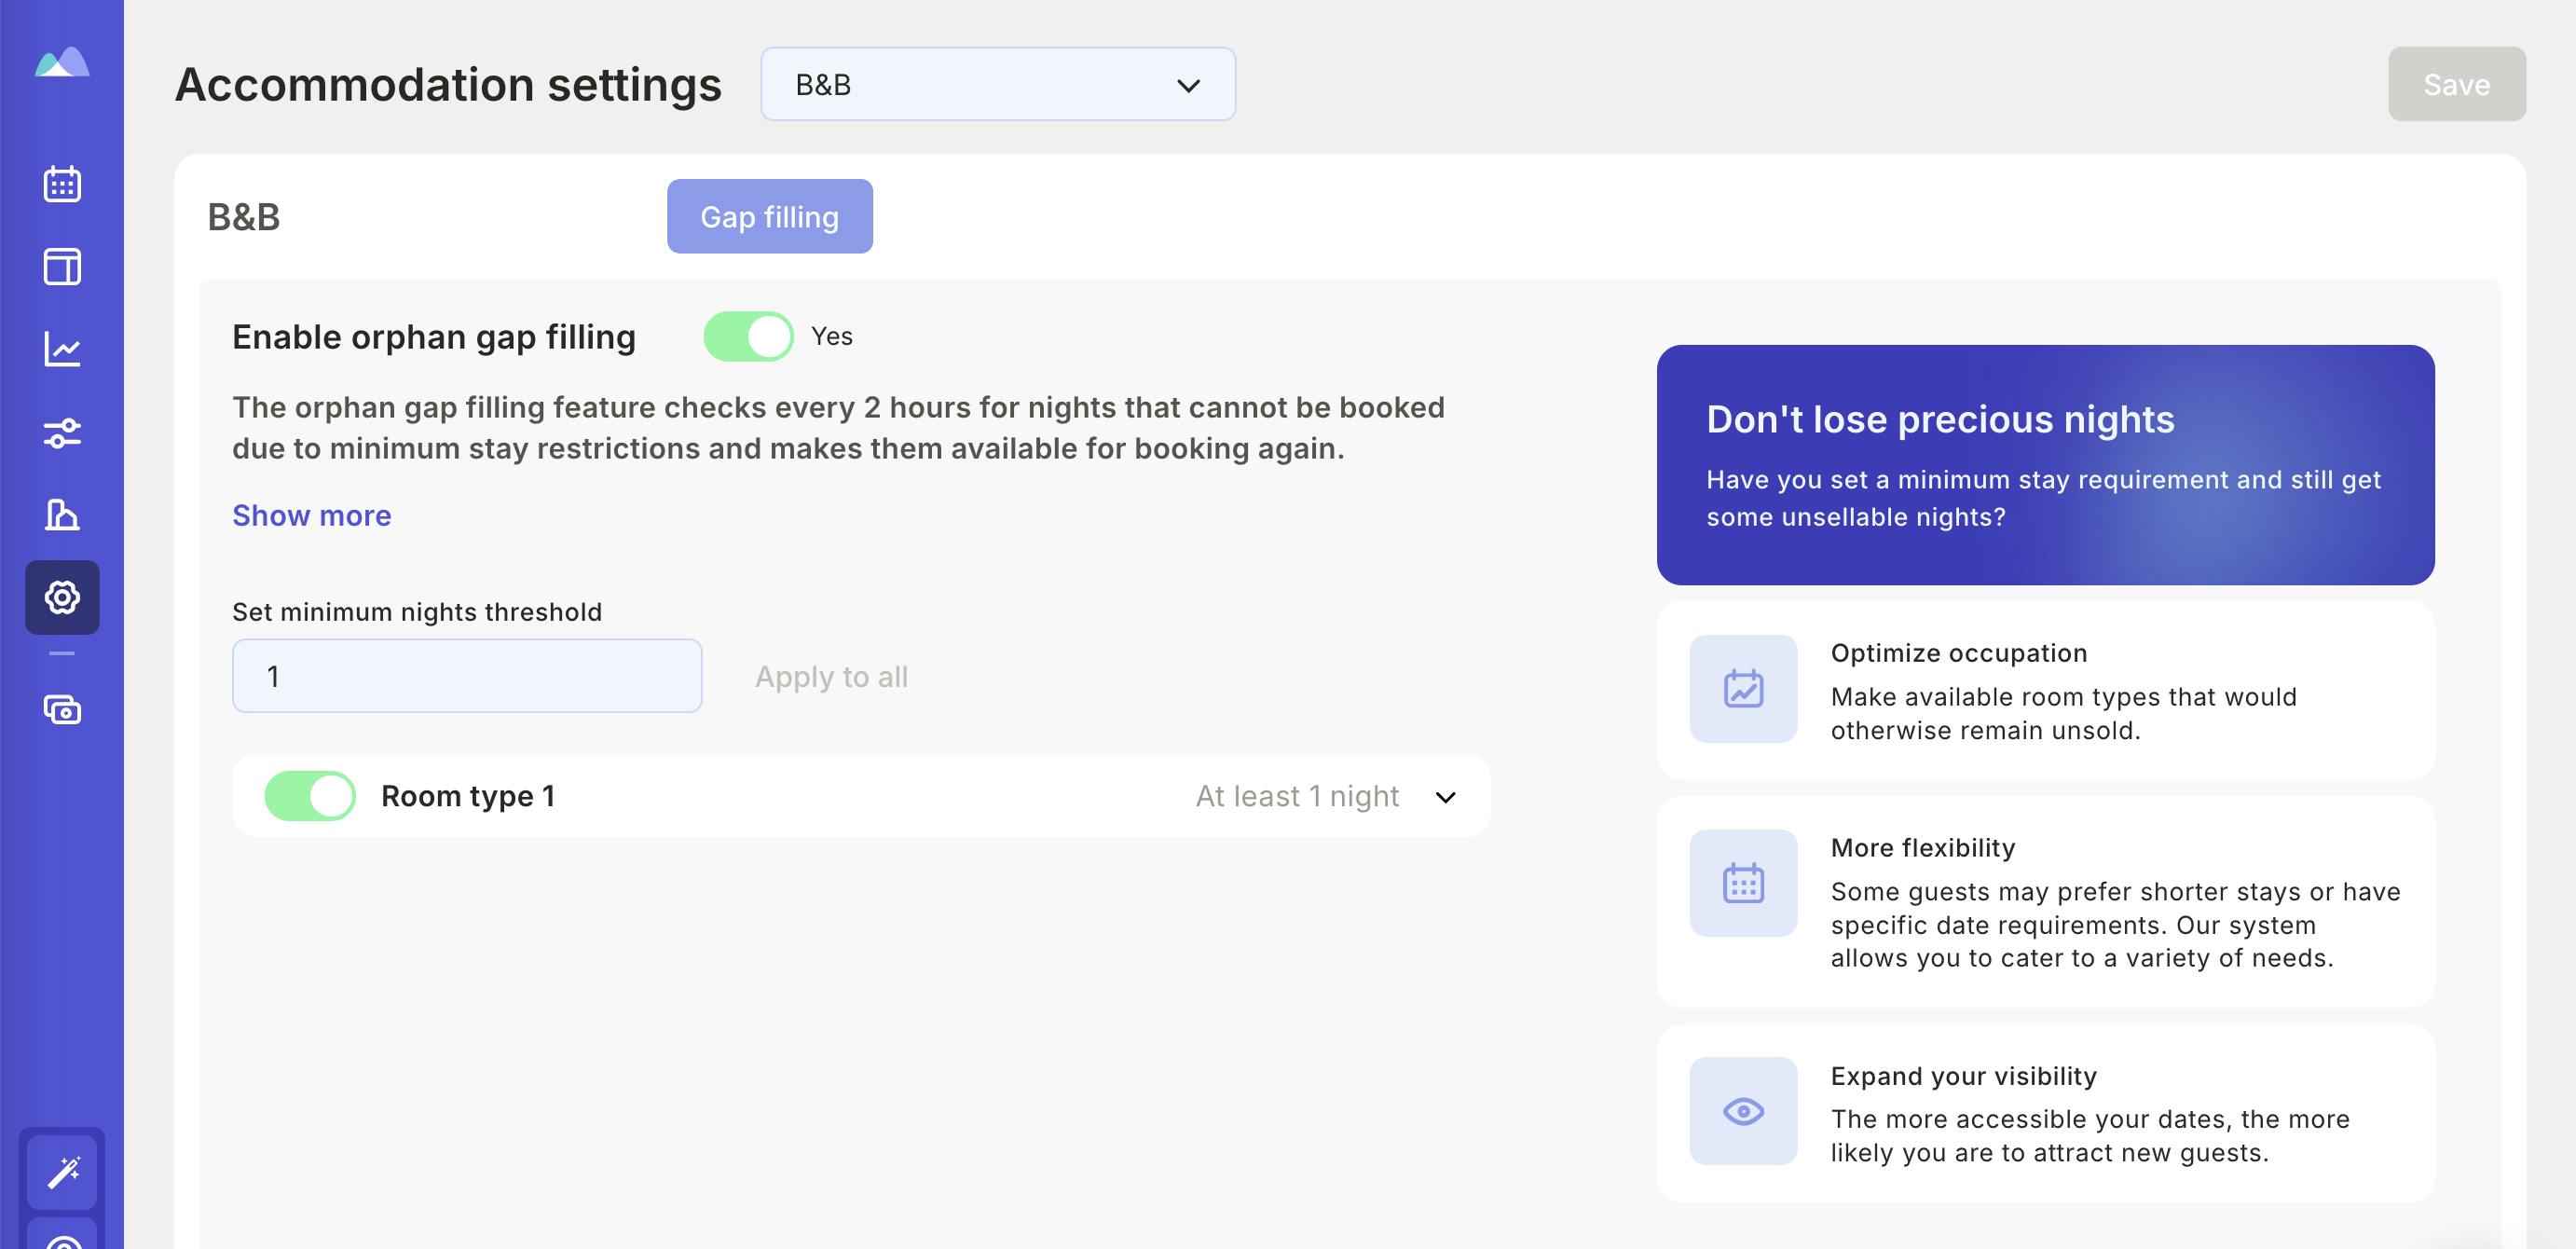The height and width of the screenshot is (1249, 2576).
Task: Toggle the orphan gap filling switch off
Action: (746, 334)
